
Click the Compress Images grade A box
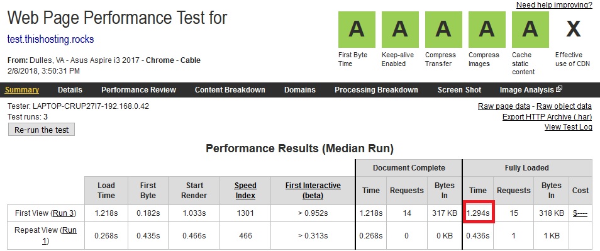[487, 30]
